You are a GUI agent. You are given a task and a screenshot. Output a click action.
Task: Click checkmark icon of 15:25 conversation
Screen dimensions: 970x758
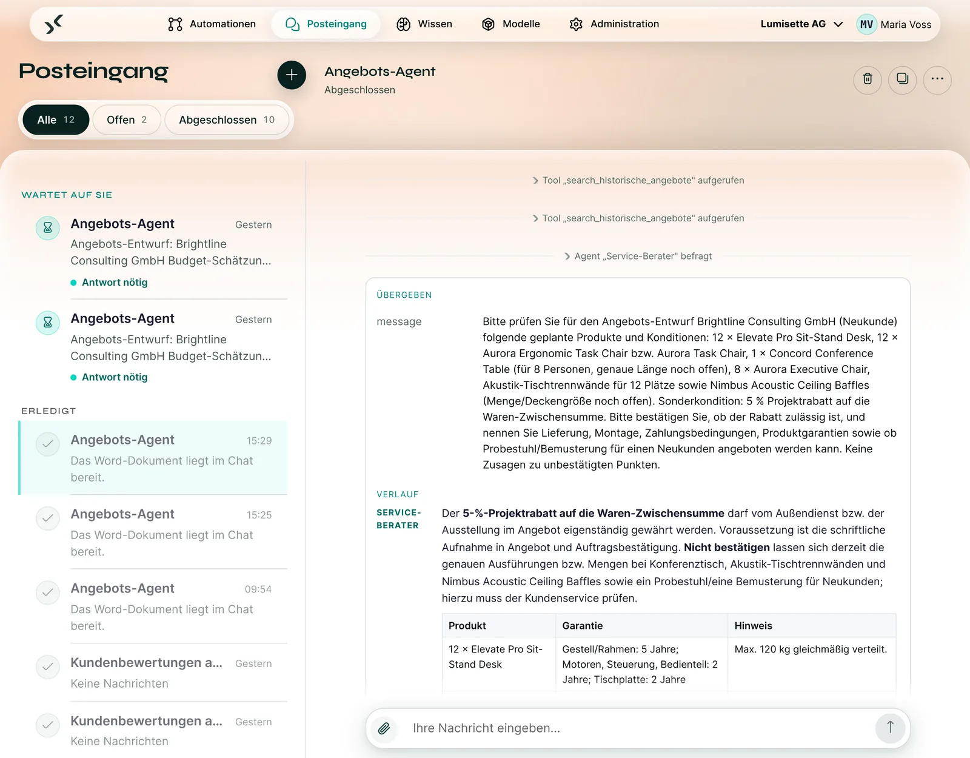(x=48, y=518)
